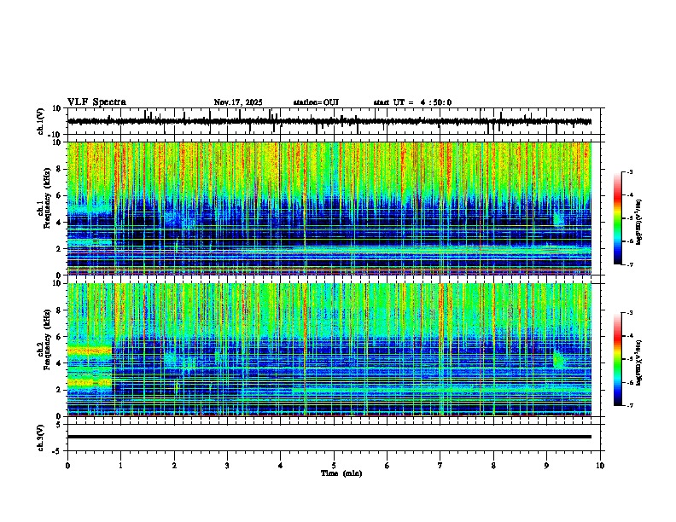Screen dimensions: 676x522
Task: Click the 1 minute tick label on time axis
Action: (x=120, y=466)
